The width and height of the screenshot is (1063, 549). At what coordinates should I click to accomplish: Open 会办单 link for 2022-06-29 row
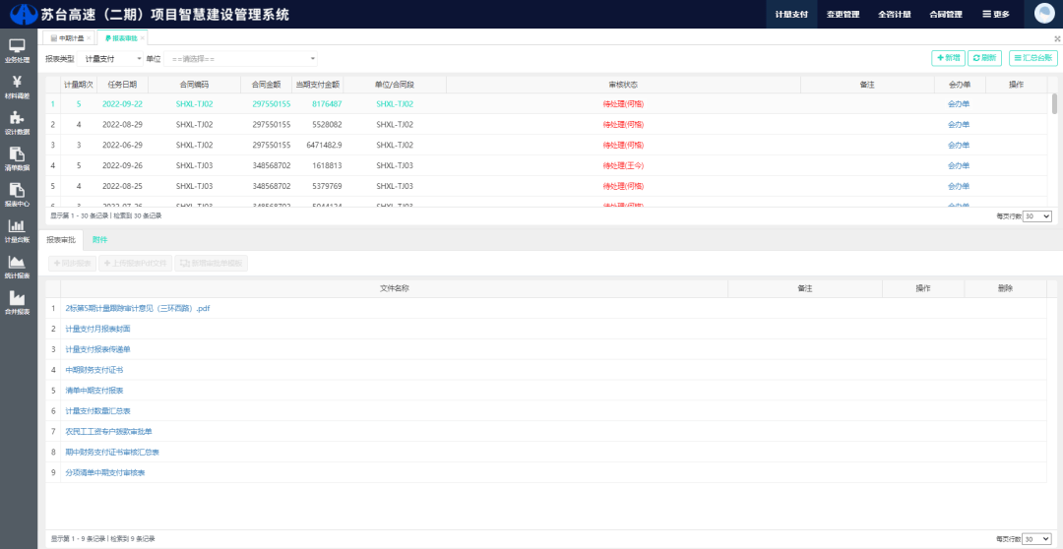(x=959, y=145)
